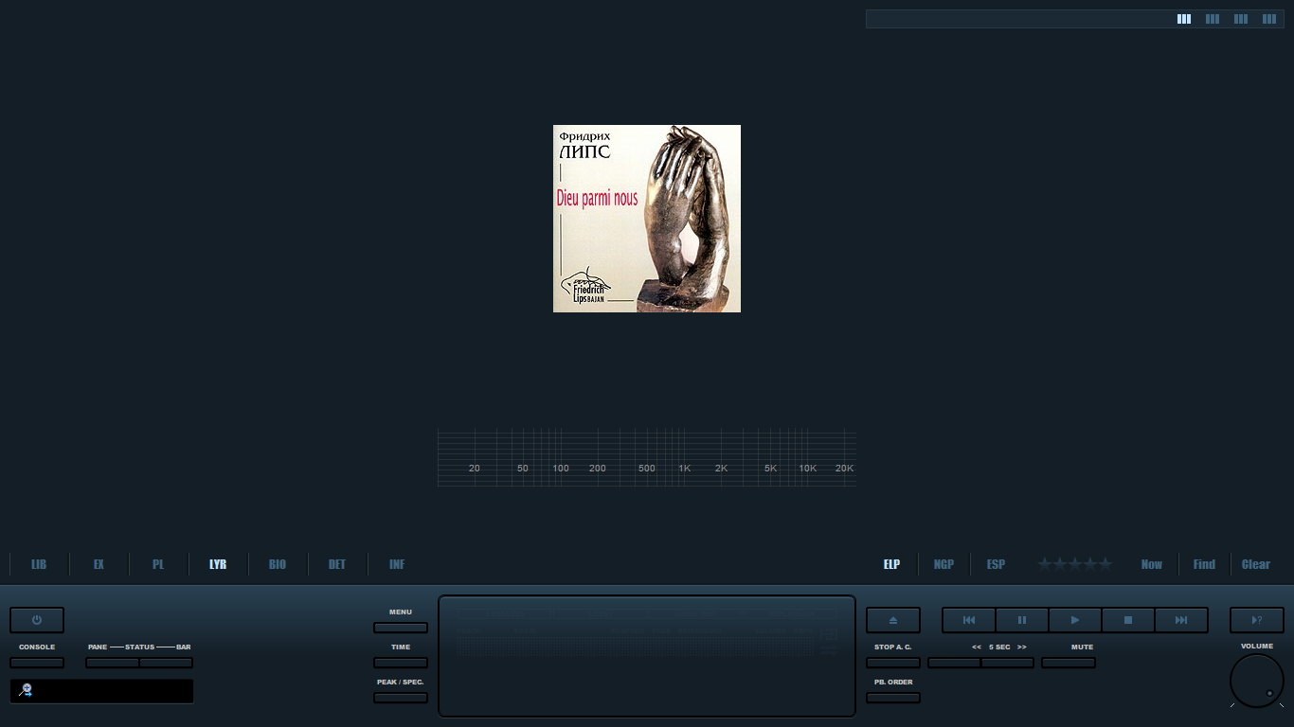The height and width of the screenshot is (727, 1294).
Task: Rate the track five stars
Action: (x=1105, y=564)
